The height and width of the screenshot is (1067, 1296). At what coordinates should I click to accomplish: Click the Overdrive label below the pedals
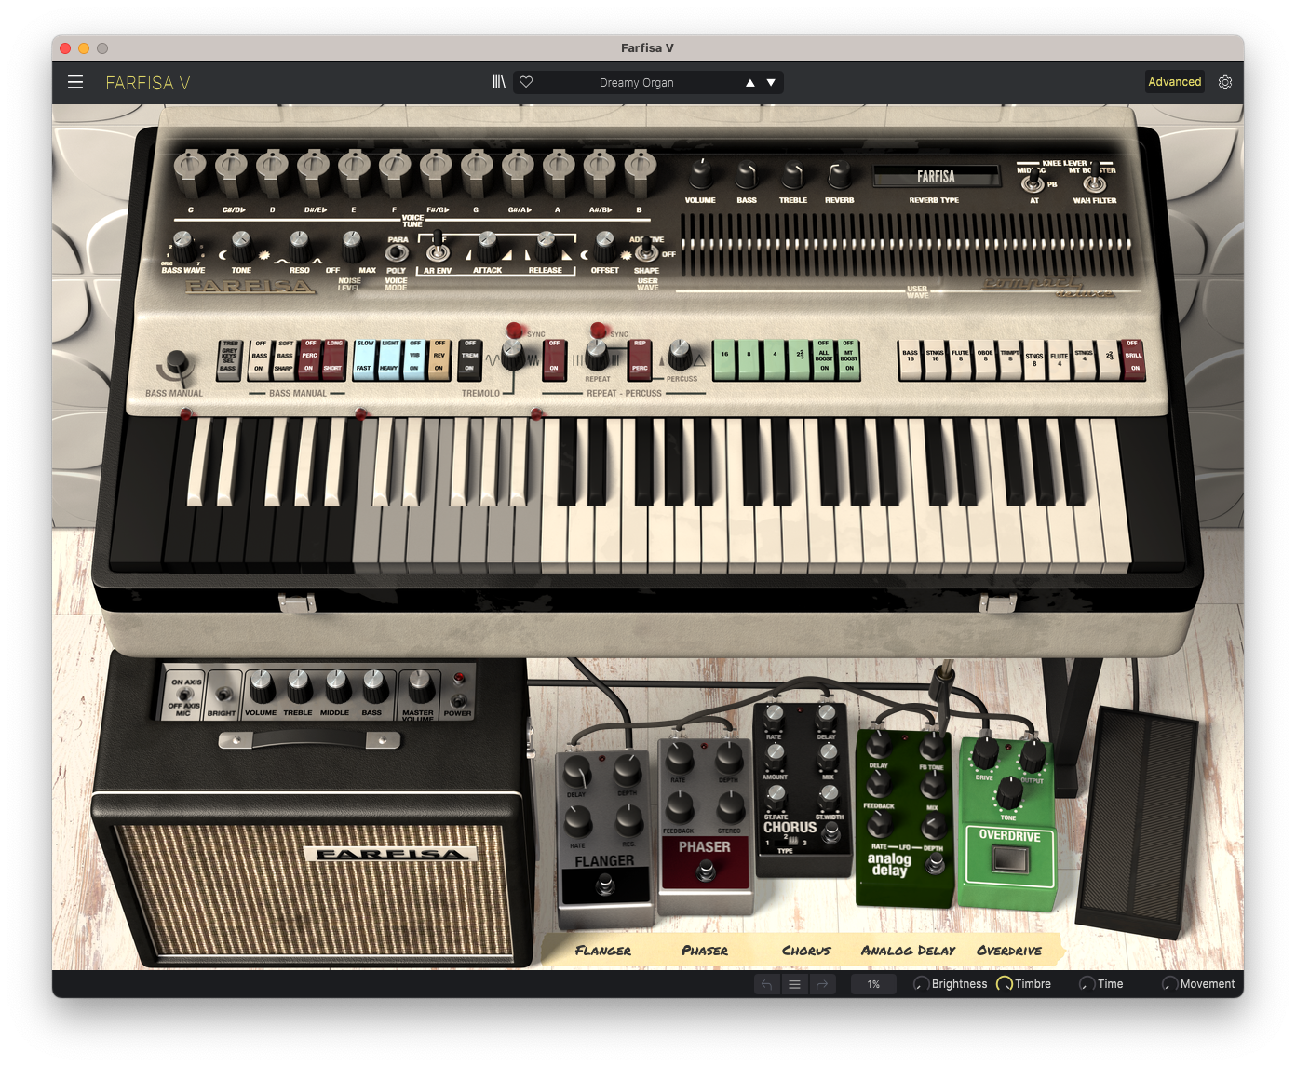[1009, 951]
